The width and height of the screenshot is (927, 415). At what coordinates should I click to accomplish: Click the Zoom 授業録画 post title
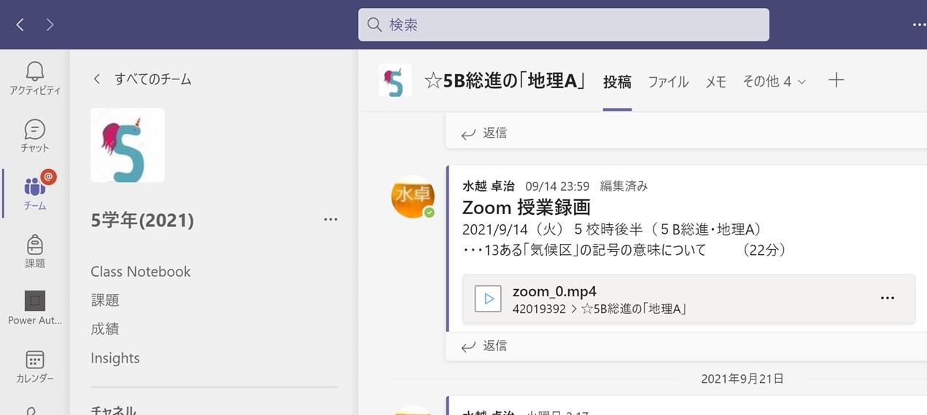click(x=526, y=207)
